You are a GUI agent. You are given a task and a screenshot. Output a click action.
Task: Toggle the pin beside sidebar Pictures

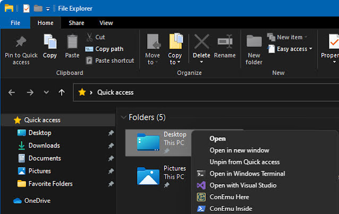[111, 171]
